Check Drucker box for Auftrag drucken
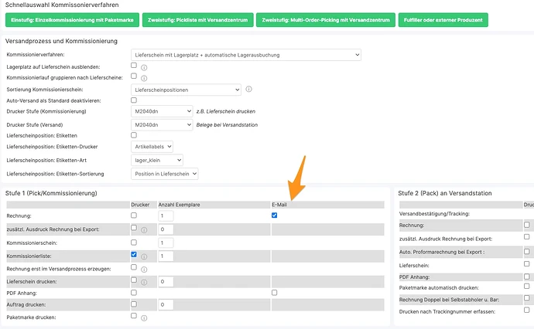534x329 pixels. pos(134,304)
